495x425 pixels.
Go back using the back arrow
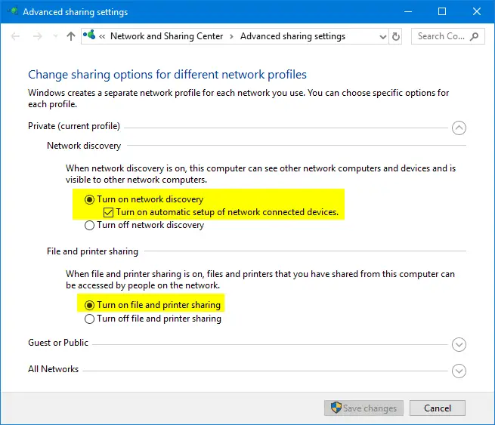click(15, 36)
